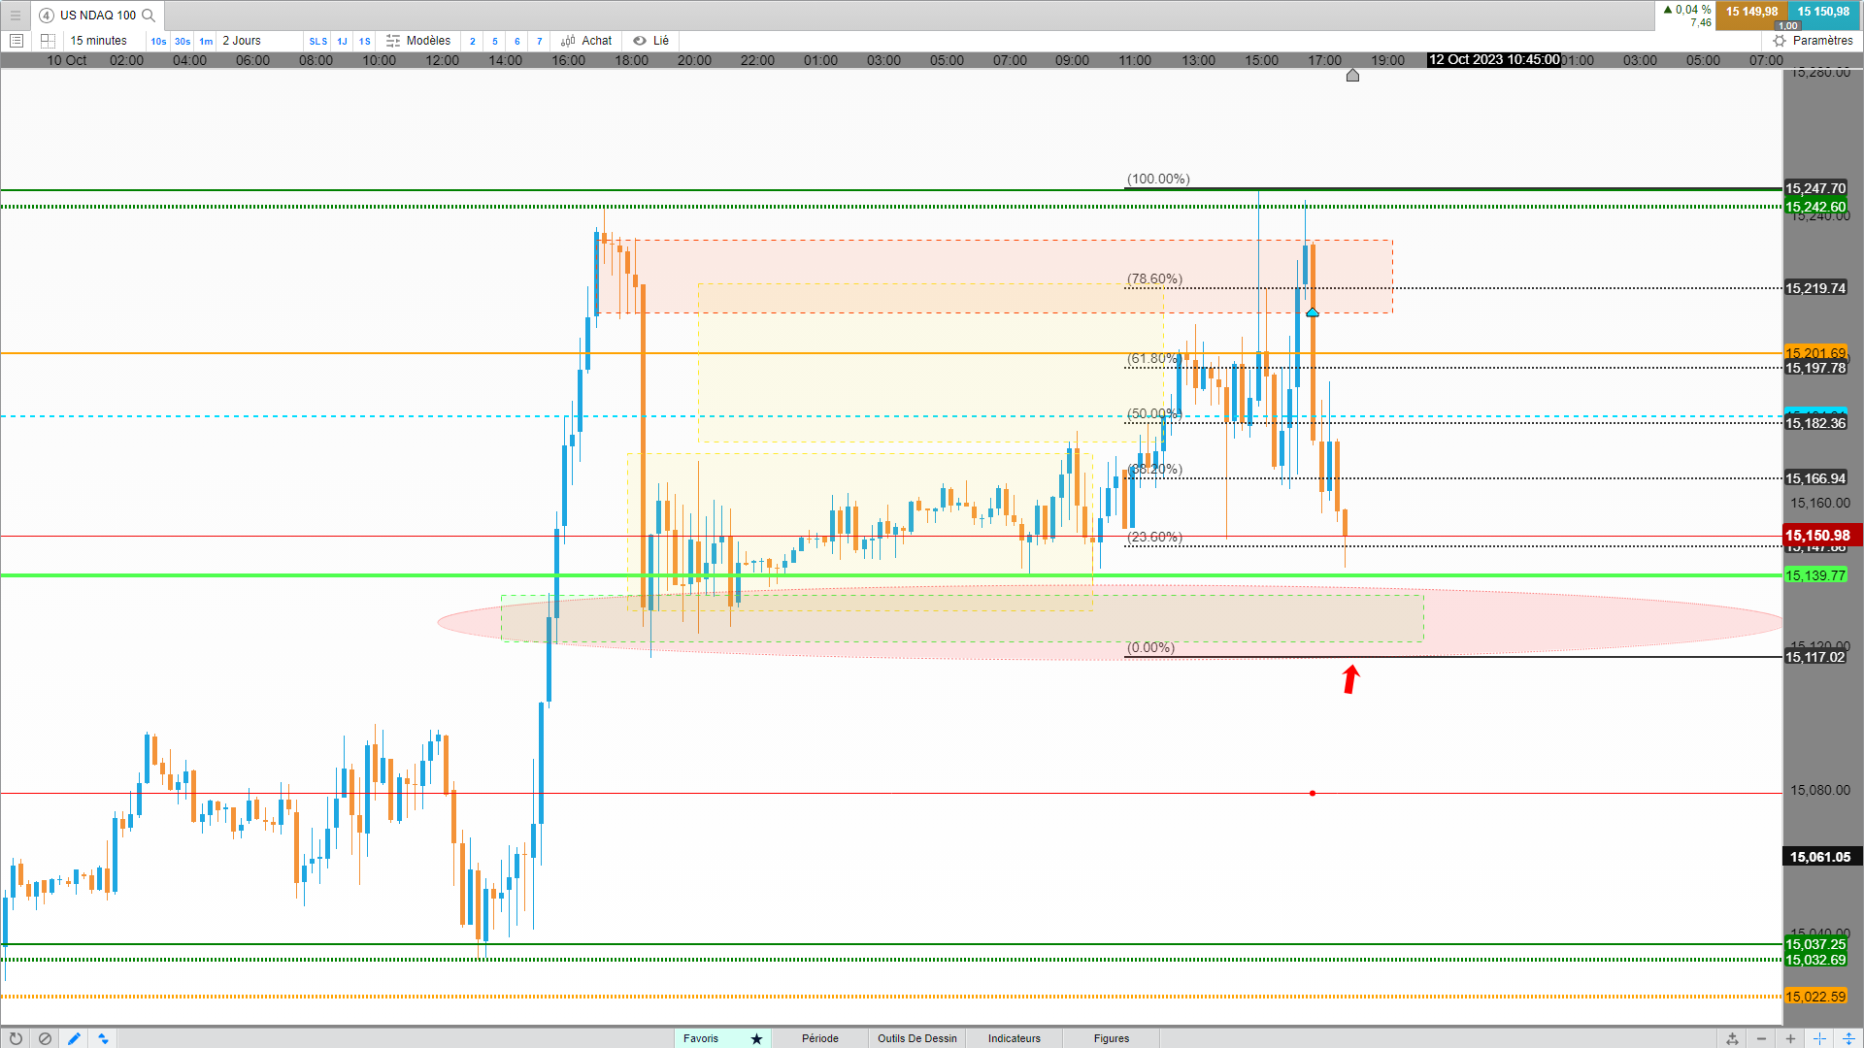This screenshot has height=1048, width=1864.
Task: Click the favorites star icon
Action: click(756, 1038)
